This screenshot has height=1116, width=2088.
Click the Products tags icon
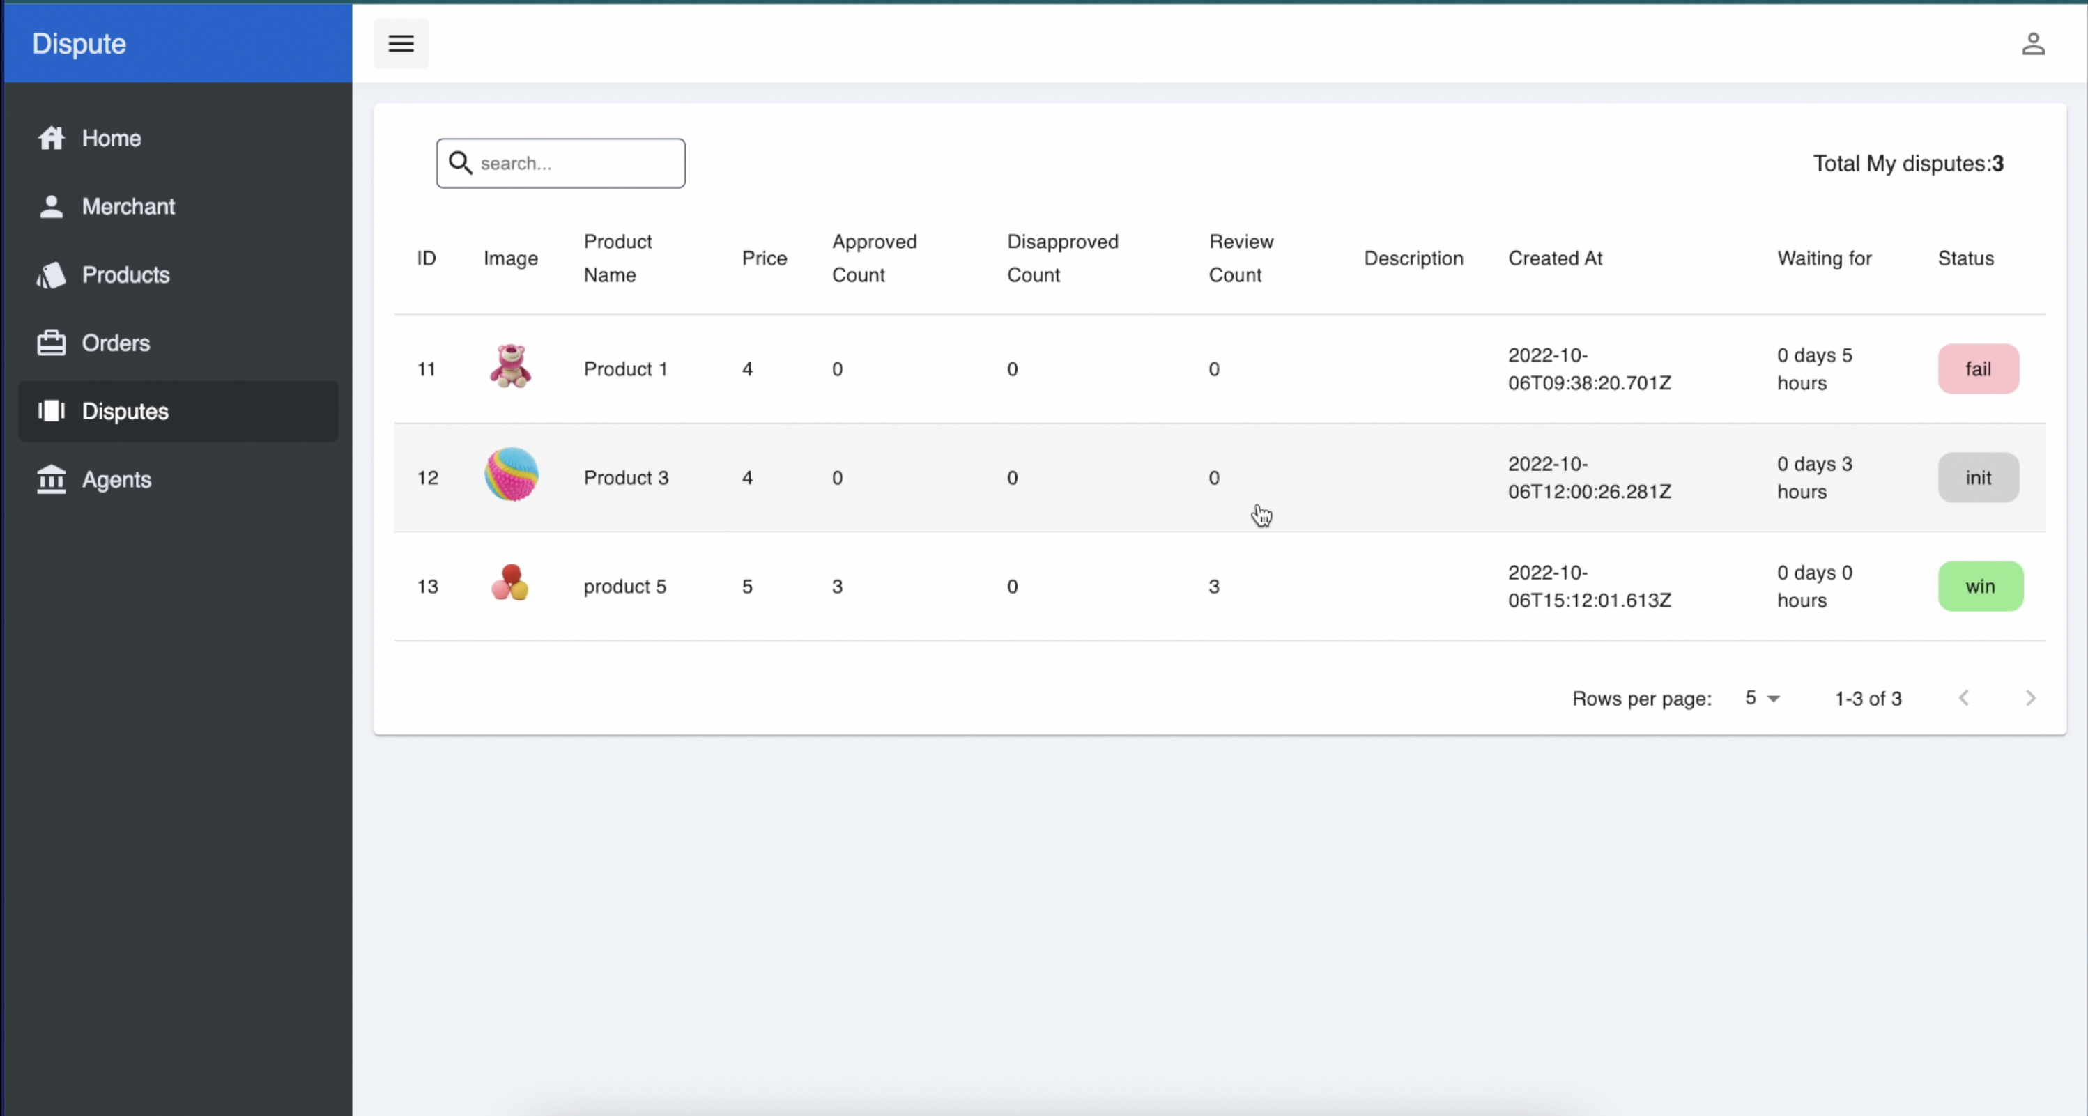(51, 274)
